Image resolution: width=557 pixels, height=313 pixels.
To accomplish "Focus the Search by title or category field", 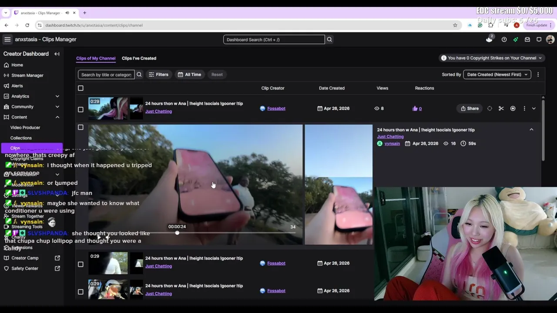I will click(106, 74).
